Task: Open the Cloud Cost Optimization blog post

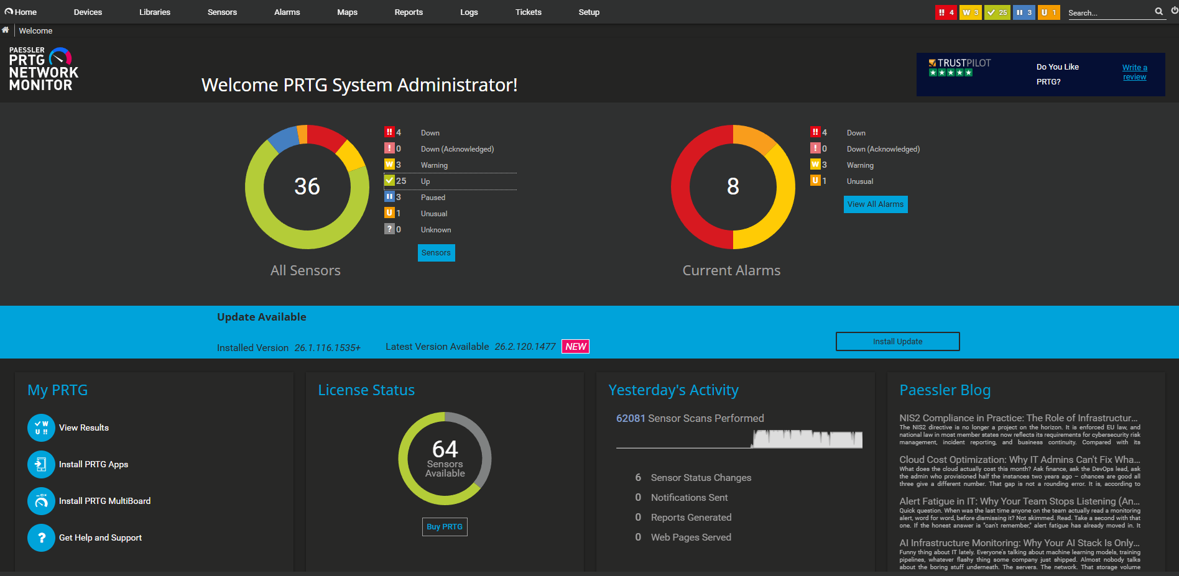Action: [x=1020, y=460]
